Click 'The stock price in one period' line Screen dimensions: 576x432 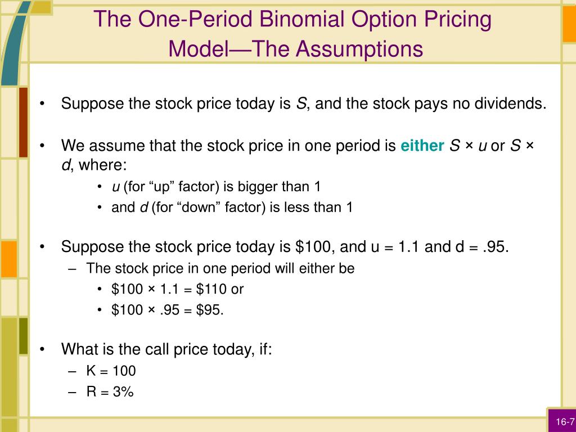click(x=220, y=268)
